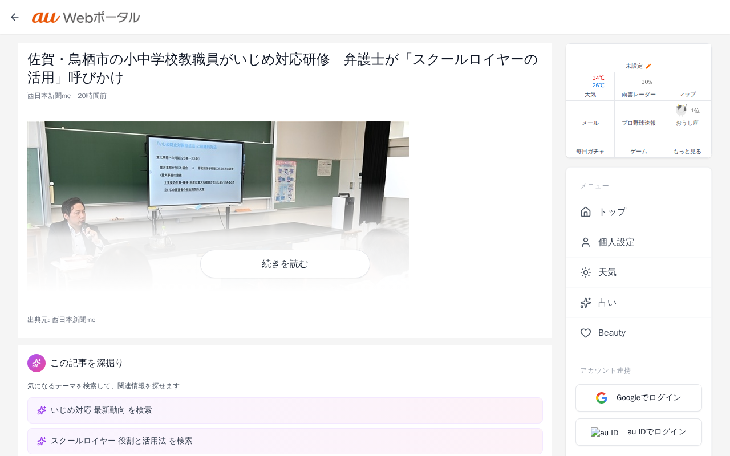Image resolution: width=730 pixels, height=456 pixels.
Task: Search いじめ対応 最新動向 suggestion
Action: [x=285, y=410]
